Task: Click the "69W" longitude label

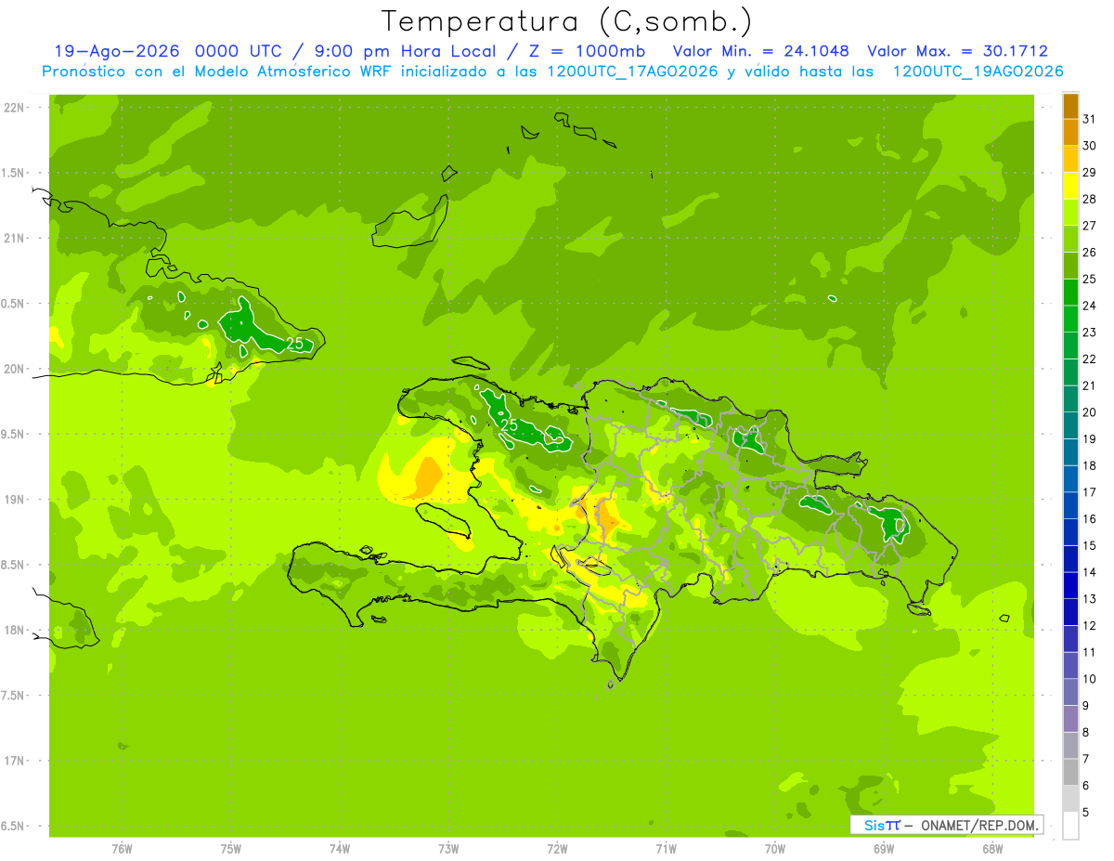Action: [x=884, y=848]
